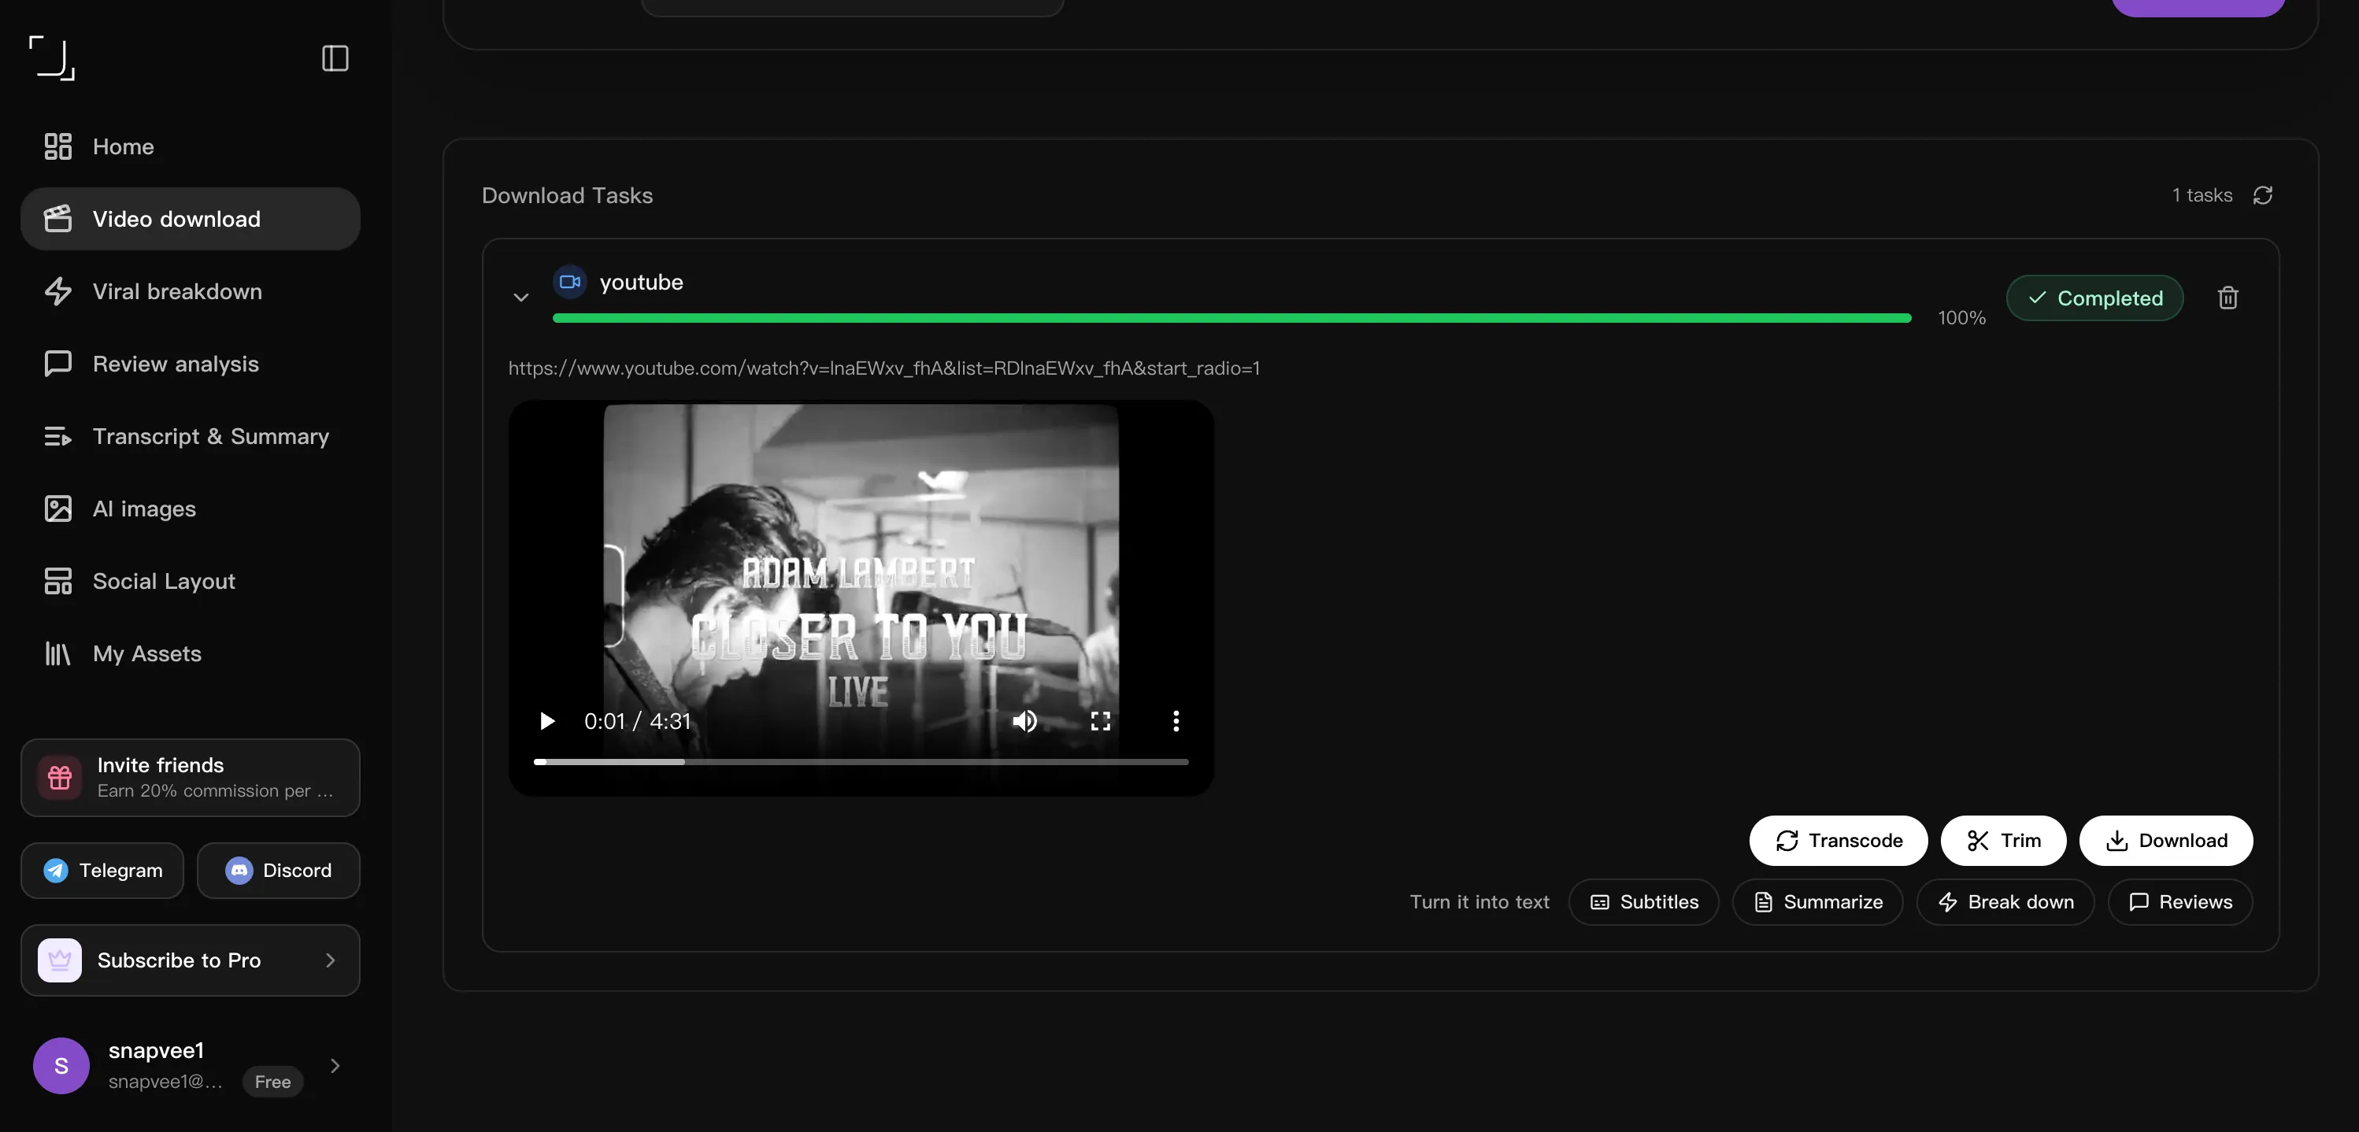This screenshot has height=1132, width=2359.
Task: Click the download progress bar
Action: tap(1231, 318)
